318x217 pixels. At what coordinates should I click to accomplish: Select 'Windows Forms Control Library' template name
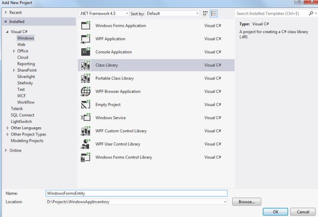coord(124,157)
